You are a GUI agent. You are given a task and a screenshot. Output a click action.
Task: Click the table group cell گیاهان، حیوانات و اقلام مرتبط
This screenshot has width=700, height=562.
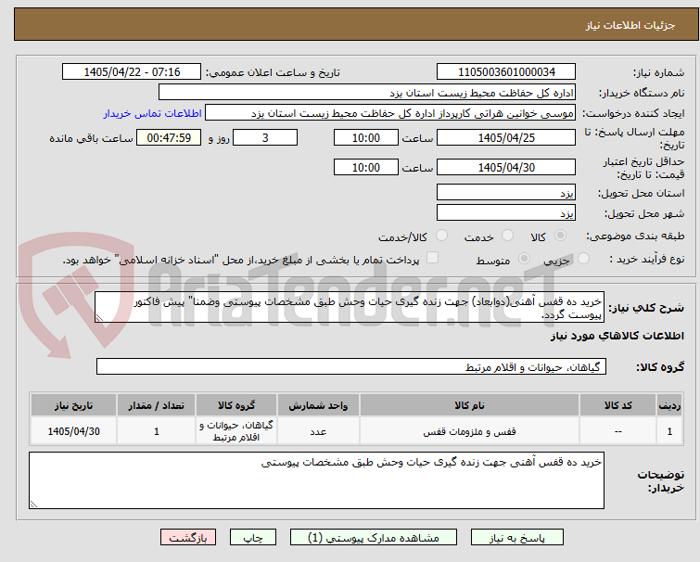tap(236, 431)
